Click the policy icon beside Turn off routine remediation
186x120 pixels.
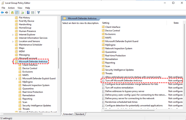point(103,88)
